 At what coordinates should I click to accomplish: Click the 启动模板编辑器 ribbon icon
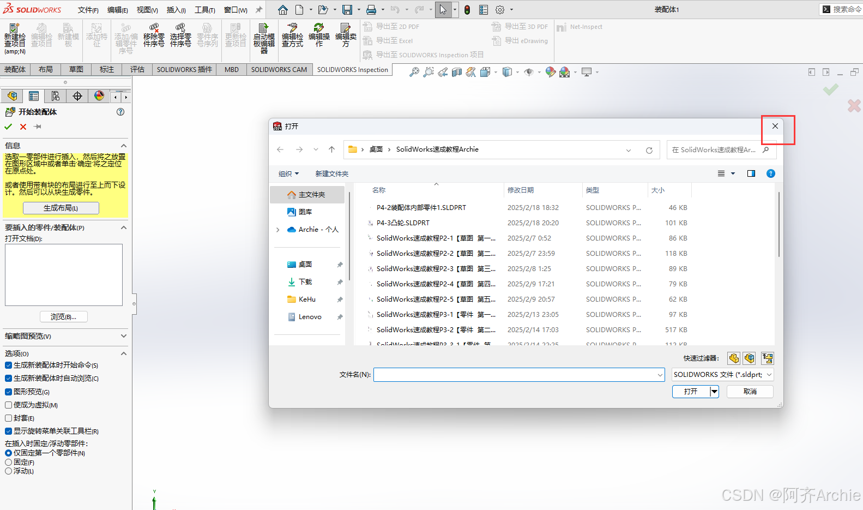(x=264, y=38)
